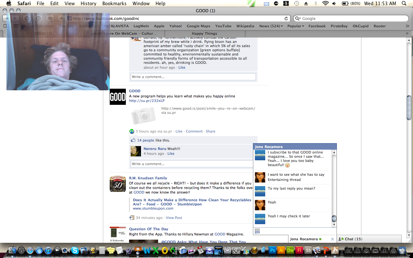The image size is (413, 258).
Task: Click the thumbs-up like icon under GOOD post
Action: [133, 140]
